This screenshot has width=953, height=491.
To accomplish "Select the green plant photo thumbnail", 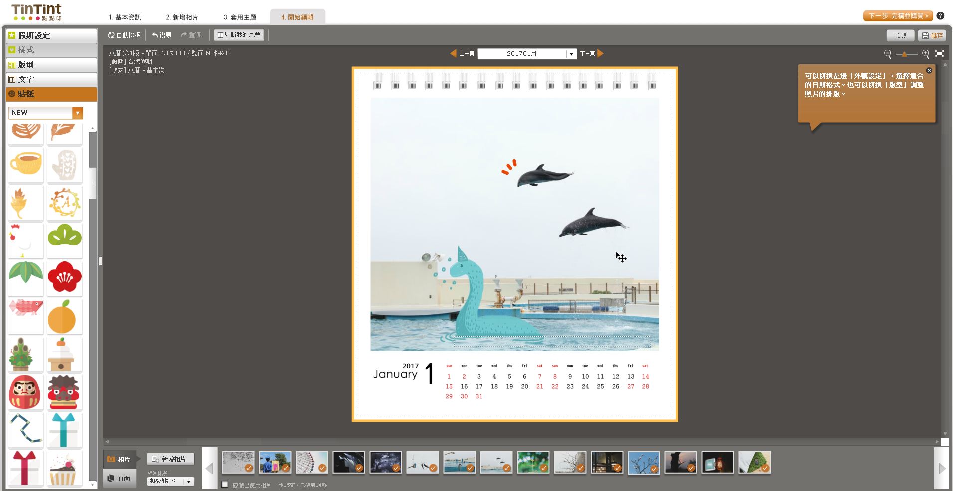I will tap(533, 462).
